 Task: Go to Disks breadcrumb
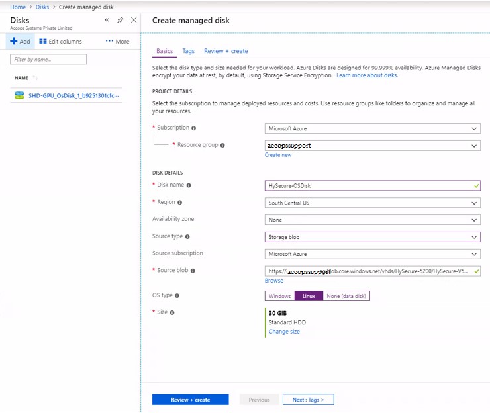coord(42,7)
